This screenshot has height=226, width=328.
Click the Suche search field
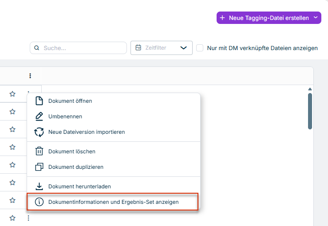click(78, 48)
